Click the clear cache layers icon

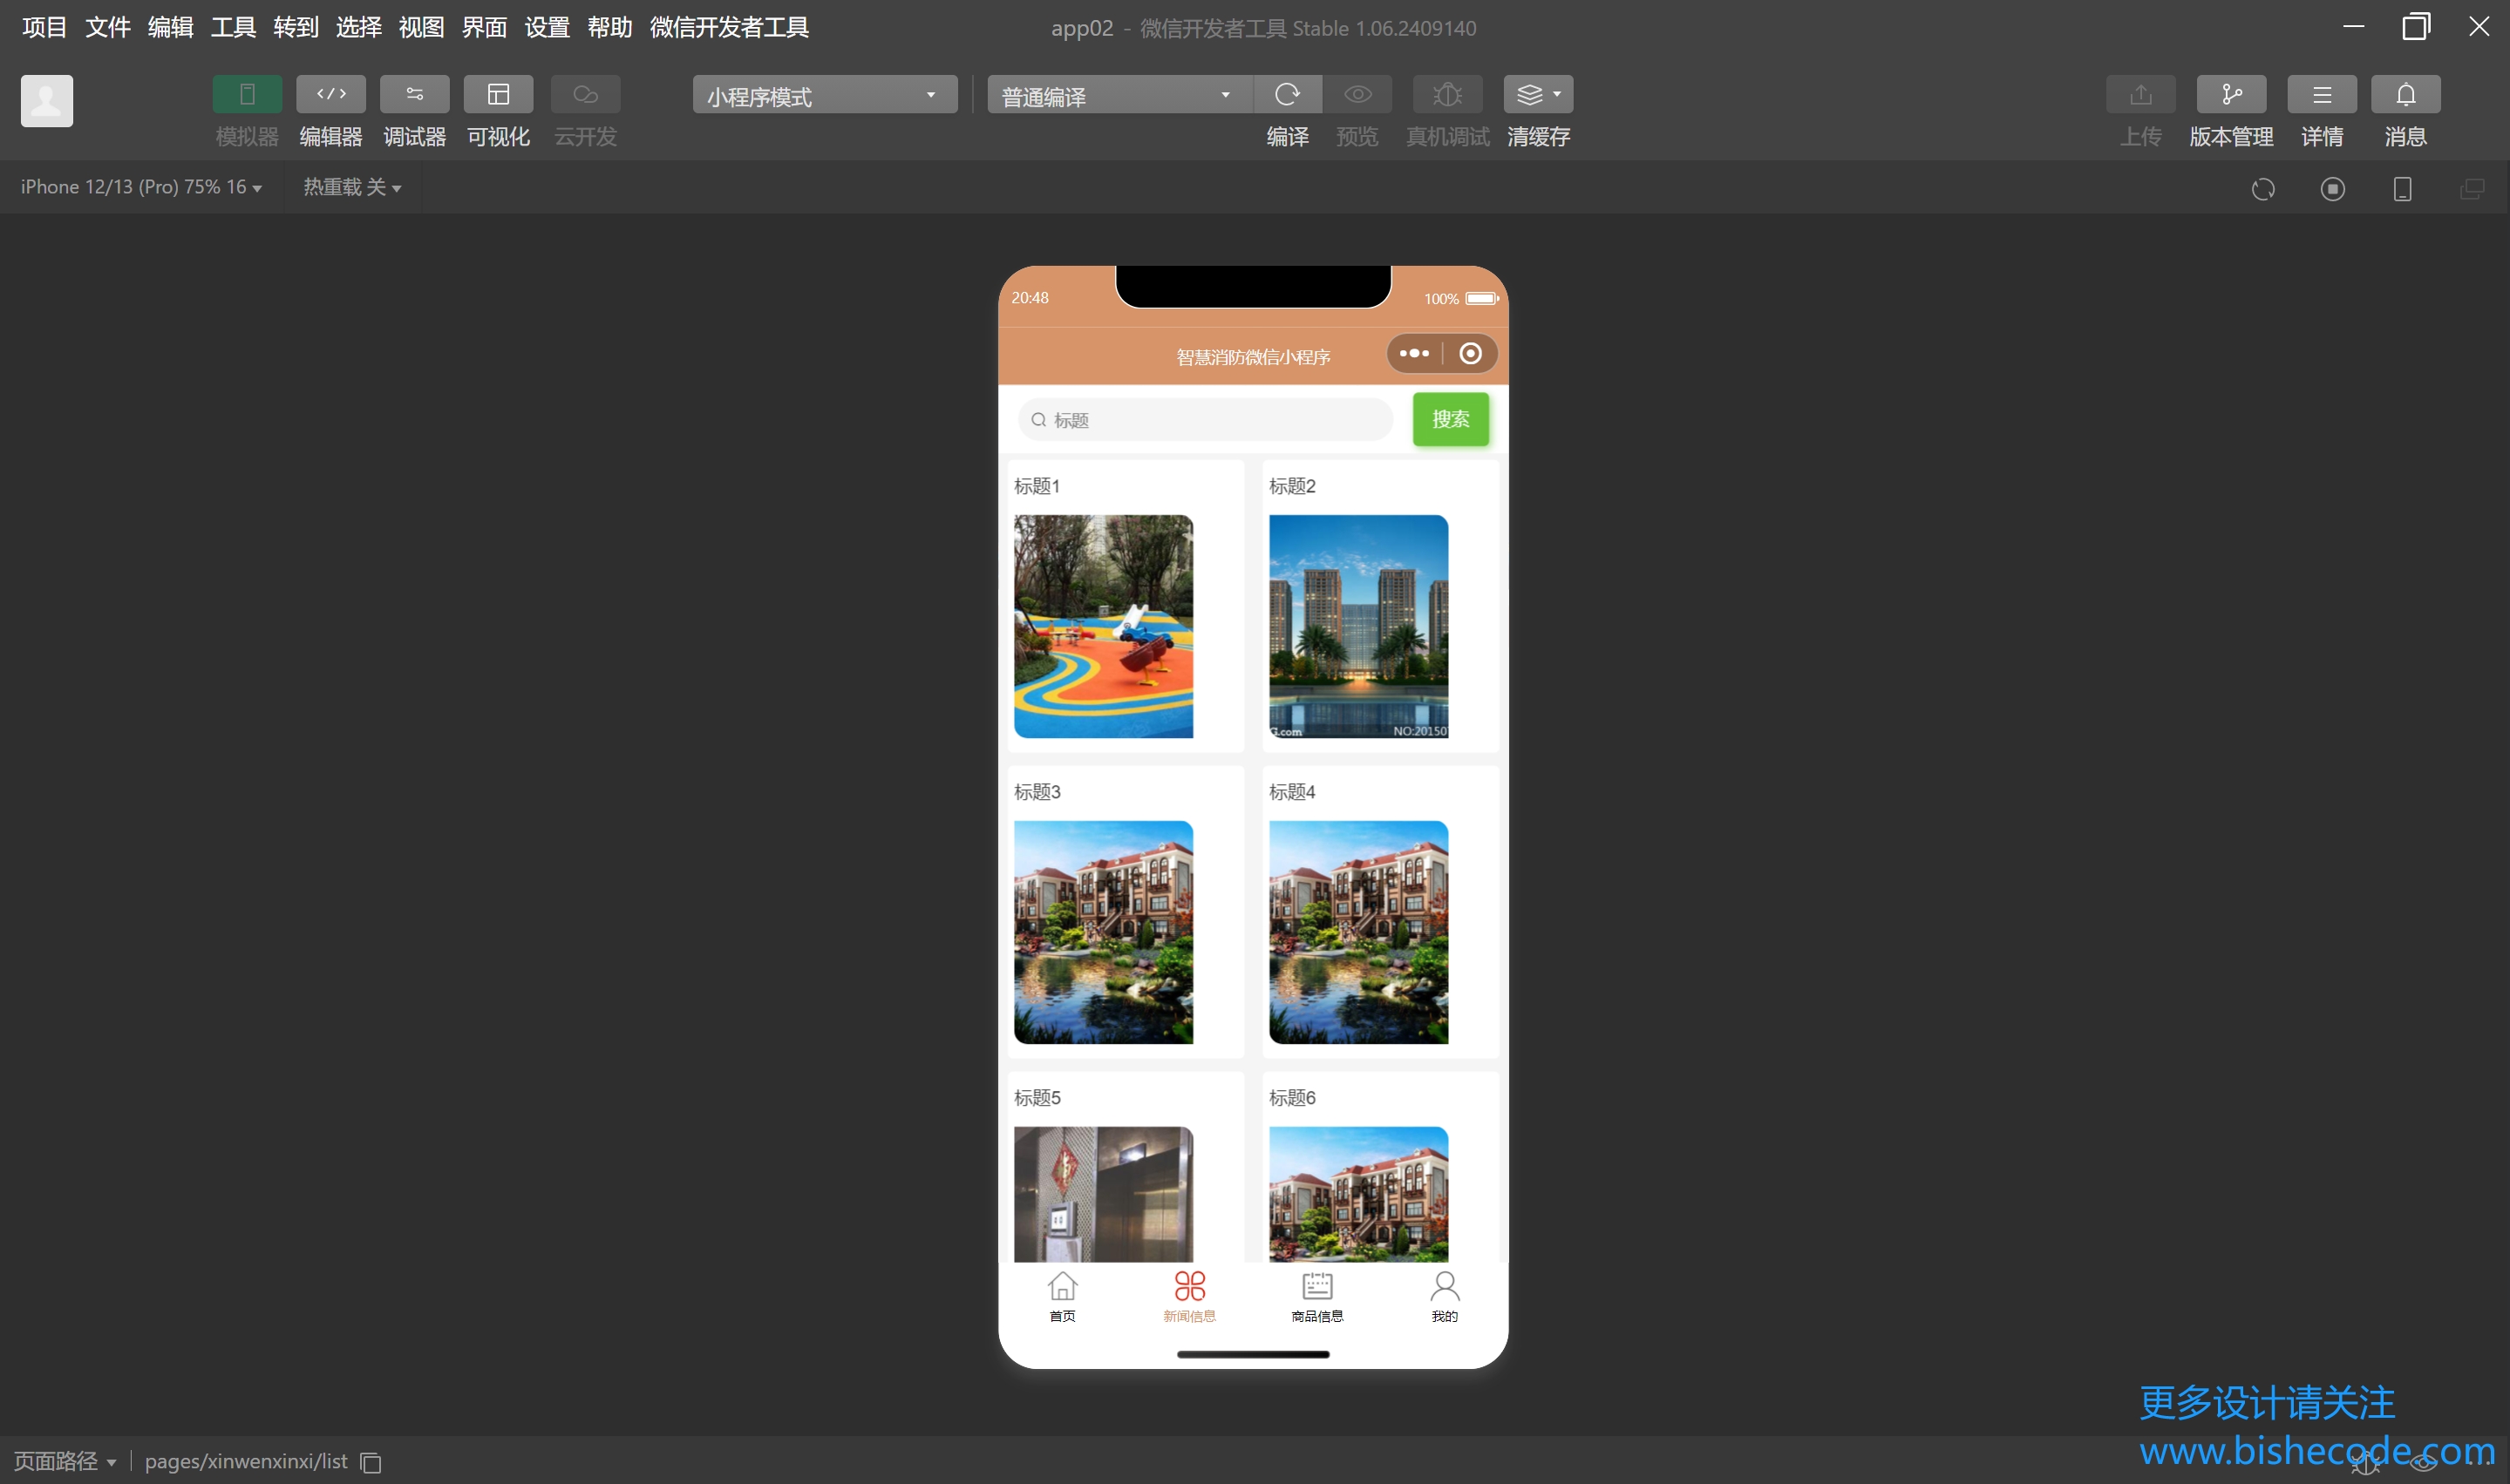(1537, 94)
